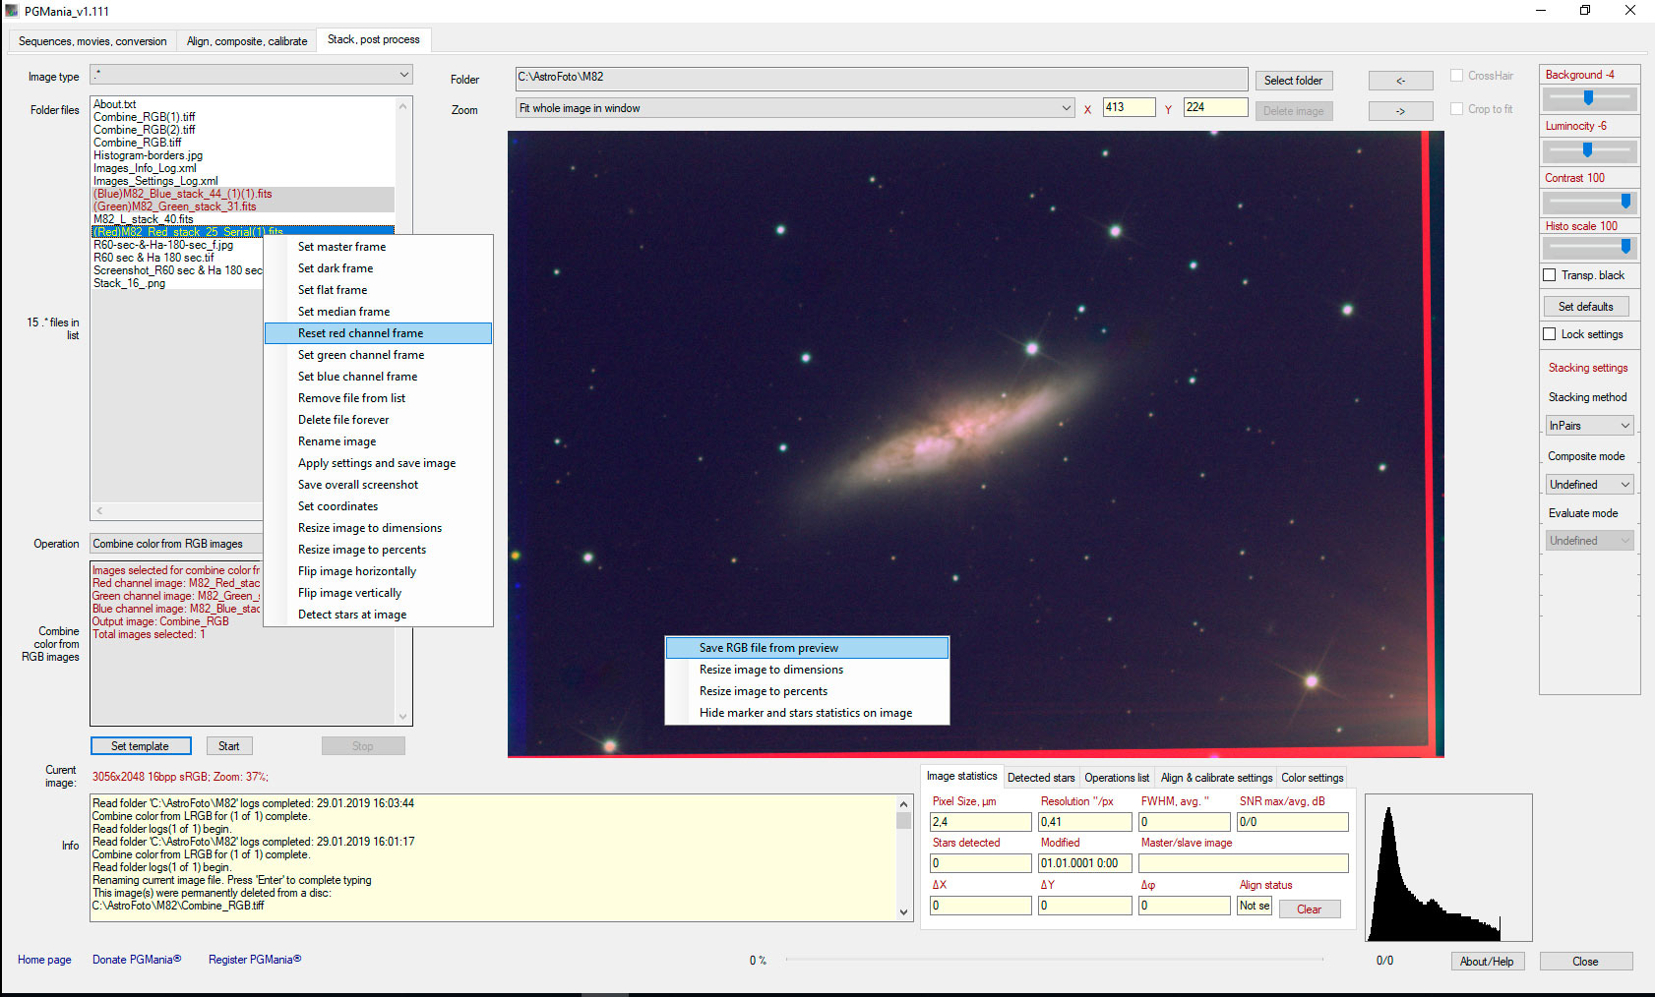Open the Detected stars tab
This screenshot has width=1655, height=997.
point(1041,778)
